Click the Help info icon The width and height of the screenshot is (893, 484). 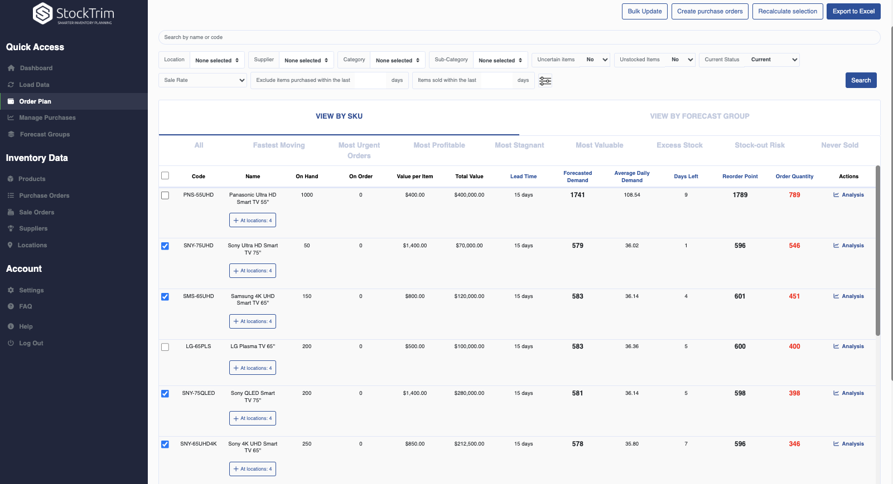coord(11,326)
